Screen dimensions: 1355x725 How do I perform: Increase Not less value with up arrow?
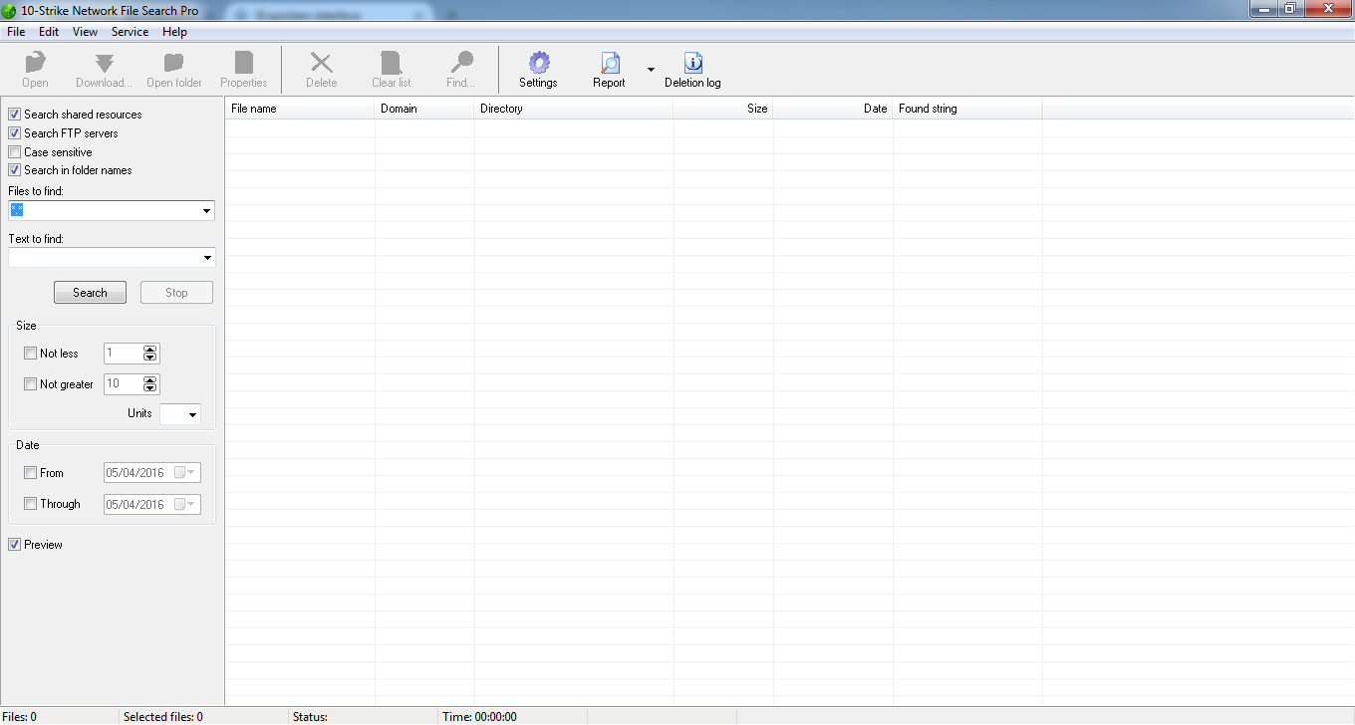click(150, 350)
